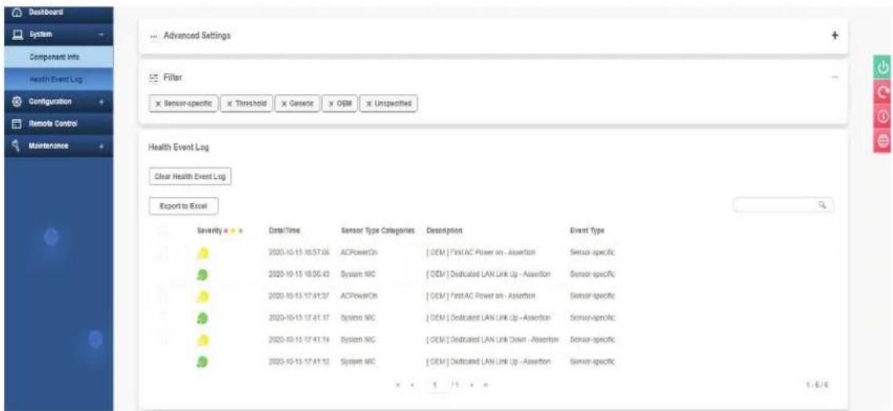Click the Configuration gear icon
Image resolution: width=893 pixels, height=411 pixels.
click(16, 101)
